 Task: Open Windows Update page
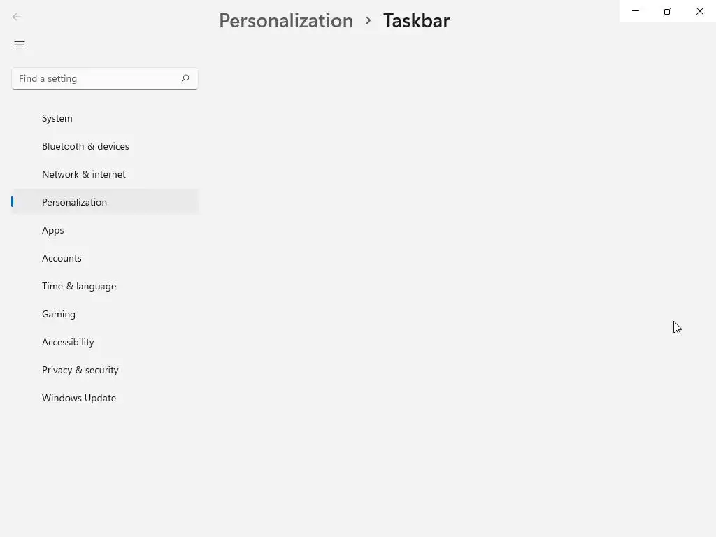point(79,398)
